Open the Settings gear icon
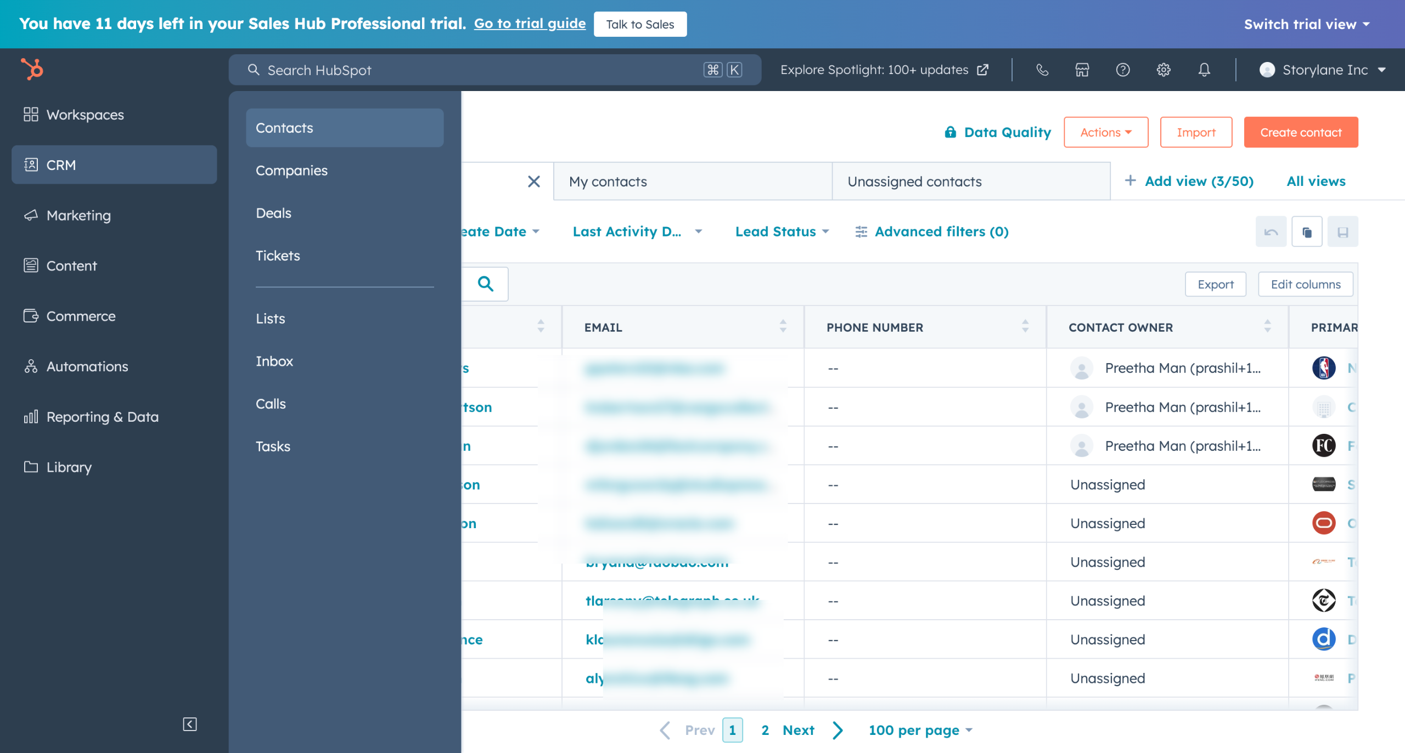 1164,70
